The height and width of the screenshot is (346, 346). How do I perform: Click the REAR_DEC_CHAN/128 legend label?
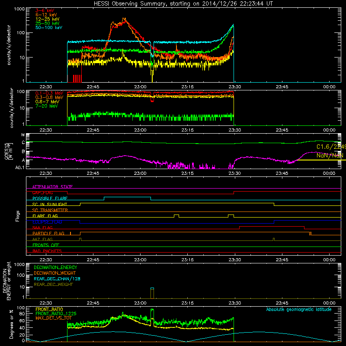[x=57, y=279]
